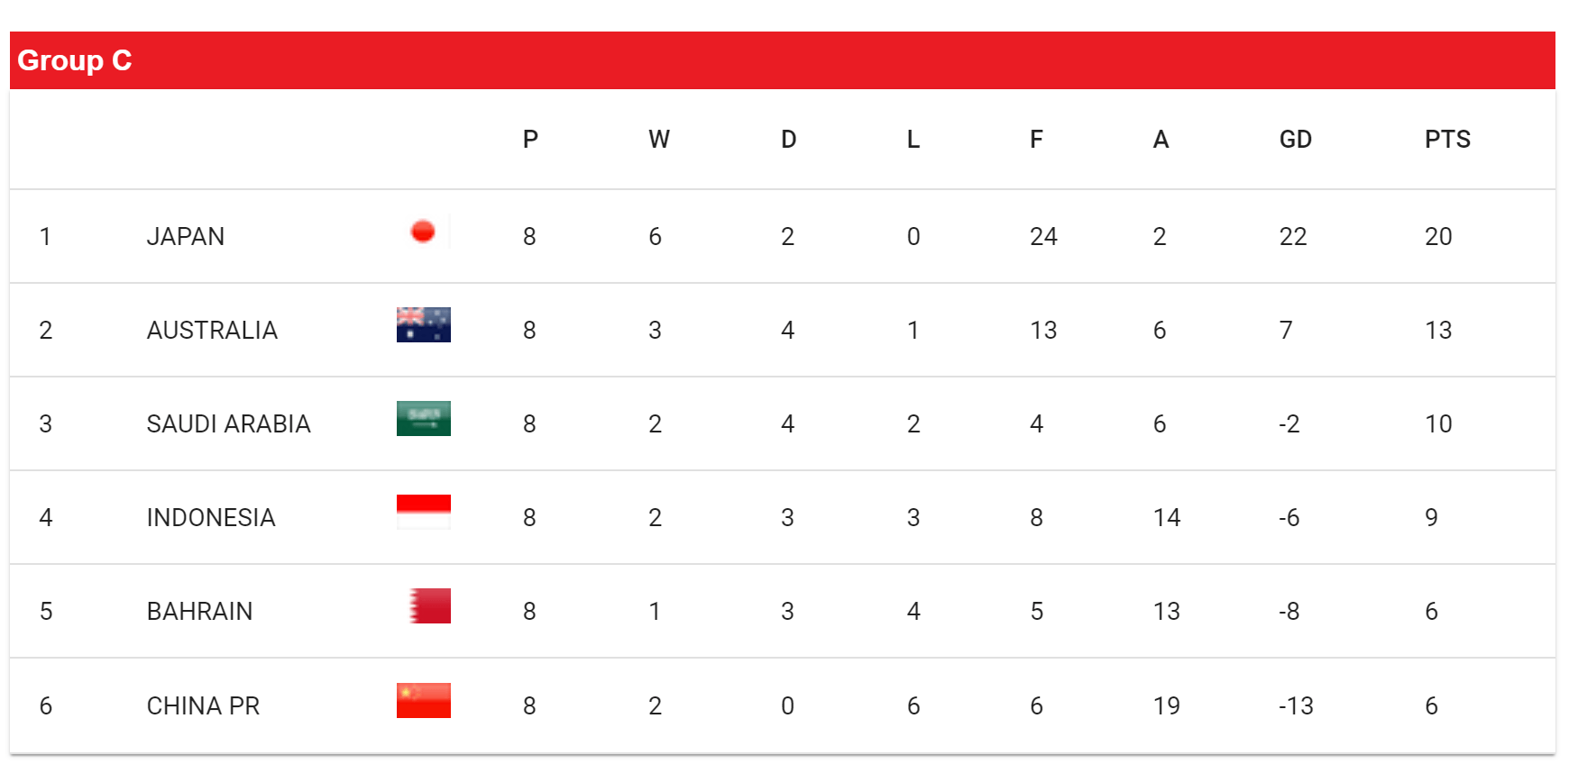This screenshot has width=1569, height=764.
Task: Click the Saudi Arabia flag icon
Action: tap(423, 419)
